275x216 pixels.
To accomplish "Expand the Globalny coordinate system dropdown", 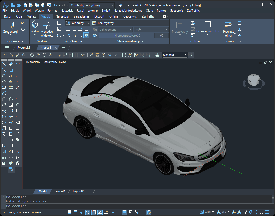I will coord(78,23).
